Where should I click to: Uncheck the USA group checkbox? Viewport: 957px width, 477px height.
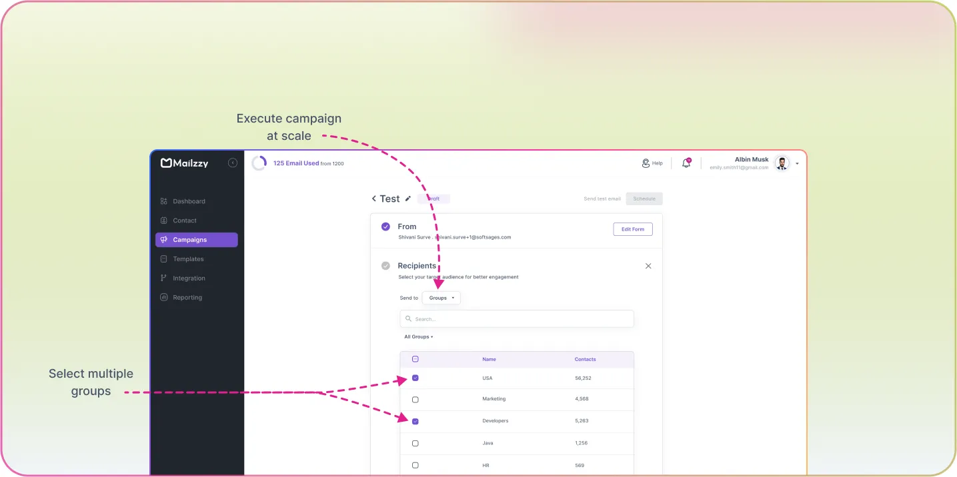click(415, 378)
